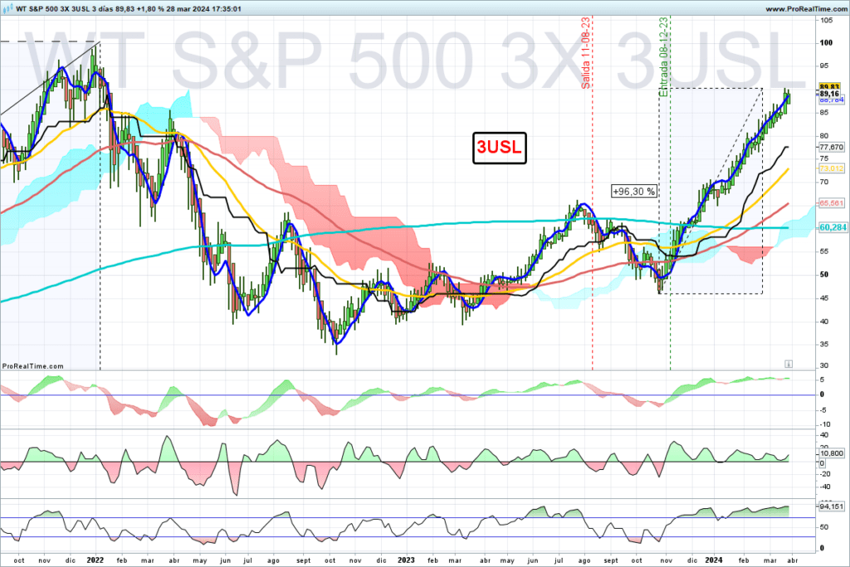Click the ProRealTime.com text at chart bottom-left
Viewport: 850px width, 567px height.
pyautogui.click(x=32, y=366)
